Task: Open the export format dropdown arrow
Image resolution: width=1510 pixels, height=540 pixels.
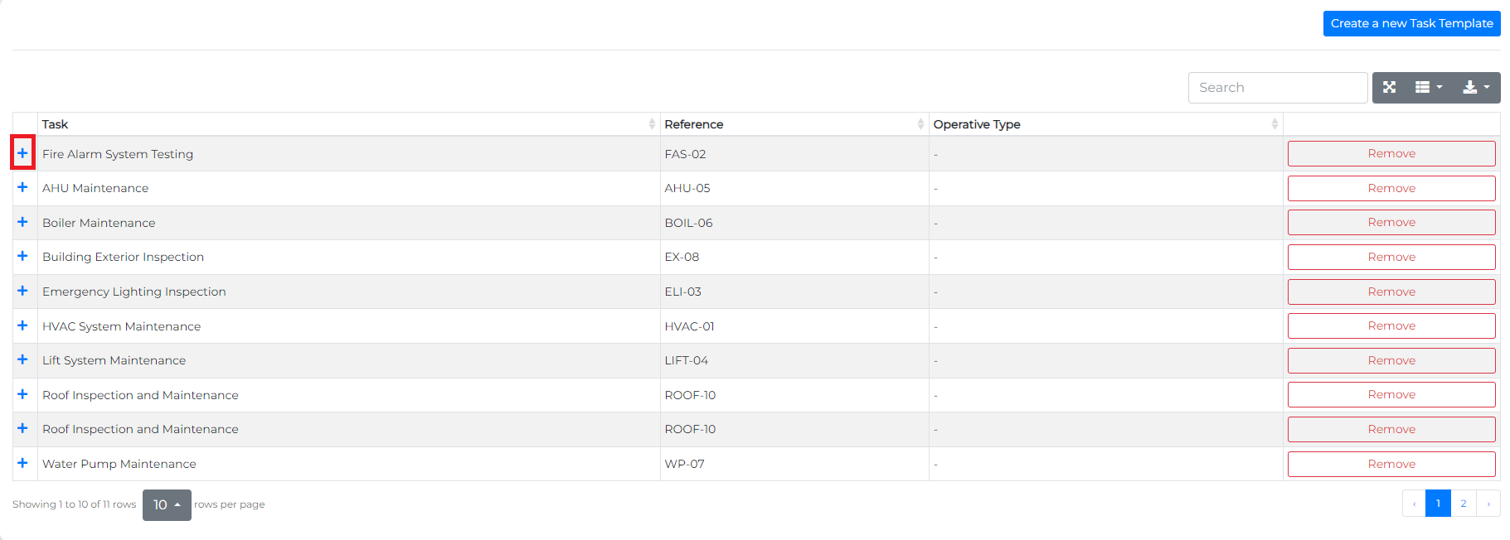Action: [x=1485, y=87]
